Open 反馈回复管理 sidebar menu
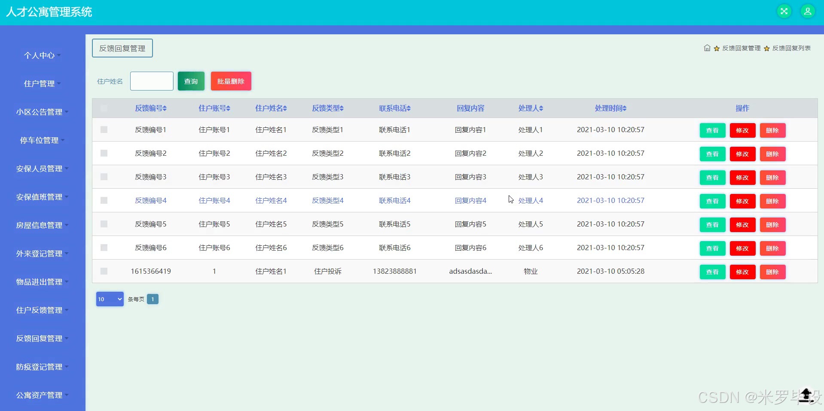The width and height of the screenshot is (824, 411). 43,338
